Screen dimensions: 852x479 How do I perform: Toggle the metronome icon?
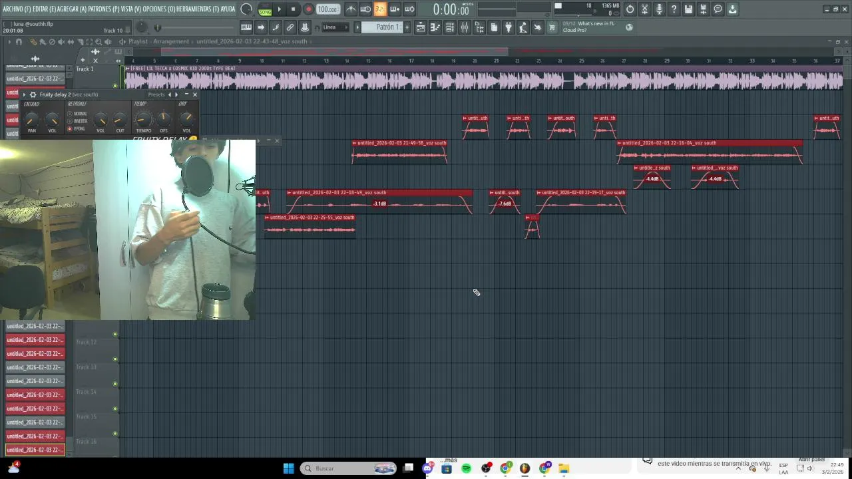[x=351, y=9]
